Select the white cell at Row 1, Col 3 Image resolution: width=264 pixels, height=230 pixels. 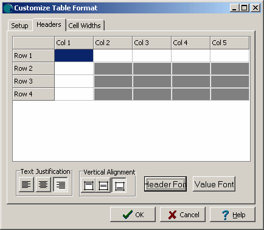(x=151, y=56)
